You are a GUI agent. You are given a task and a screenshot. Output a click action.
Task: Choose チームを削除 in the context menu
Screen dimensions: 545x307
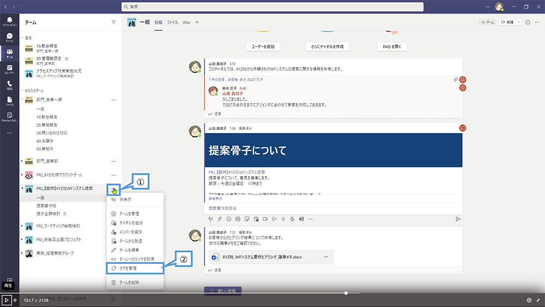point(135,282)
